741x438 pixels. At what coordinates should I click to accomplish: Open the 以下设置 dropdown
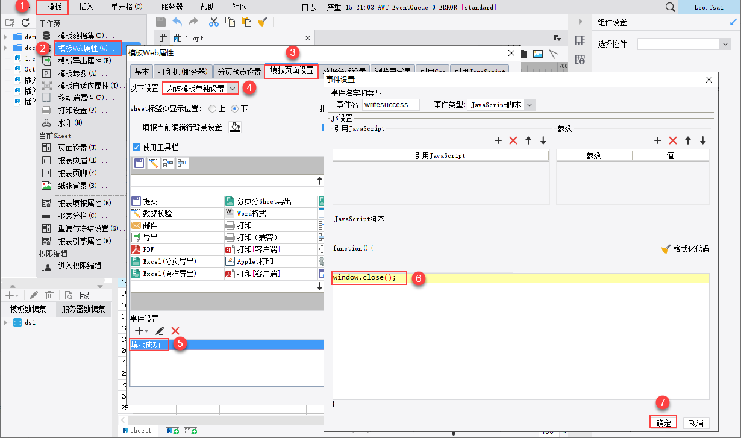point(201,89)
